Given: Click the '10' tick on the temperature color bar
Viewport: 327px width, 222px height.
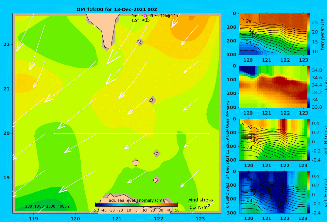Looking at the screenshot, I should click(315, 52).
